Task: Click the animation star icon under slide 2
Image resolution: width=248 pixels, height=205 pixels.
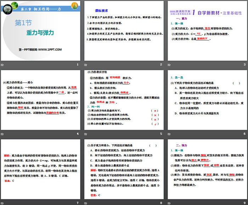Action: pyautogui.click(x=86, y=64)
